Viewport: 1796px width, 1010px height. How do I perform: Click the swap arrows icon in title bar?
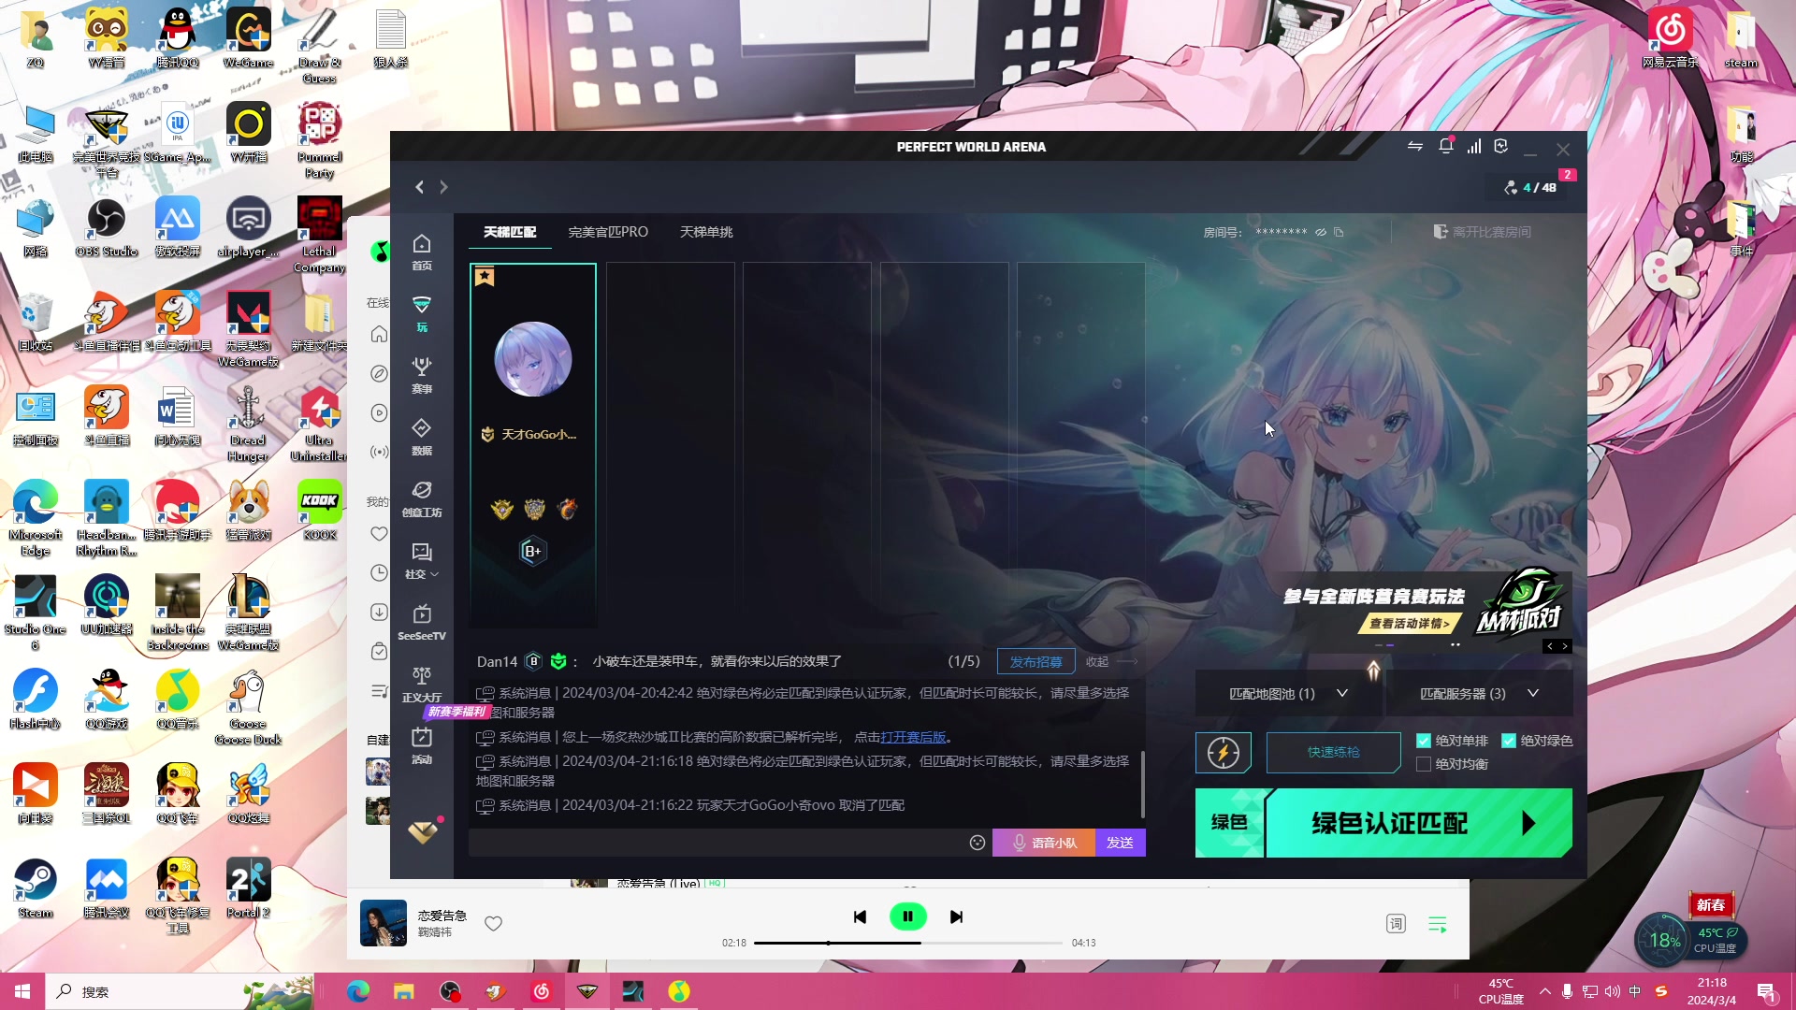(1415, 146)
